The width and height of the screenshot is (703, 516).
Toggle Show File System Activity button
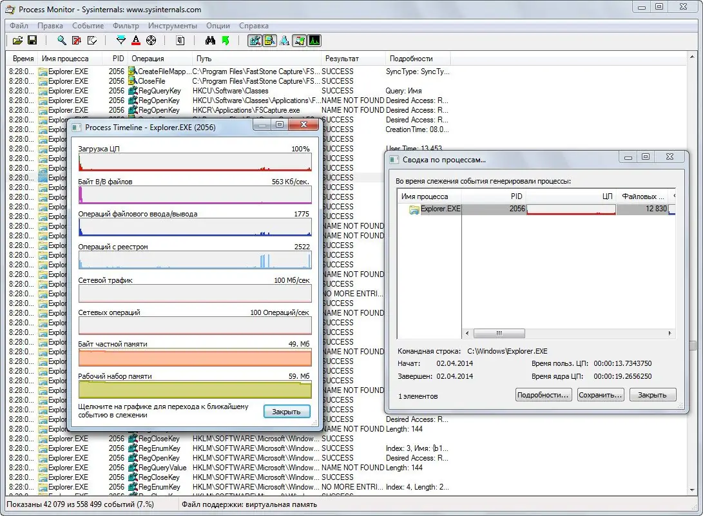269,41
